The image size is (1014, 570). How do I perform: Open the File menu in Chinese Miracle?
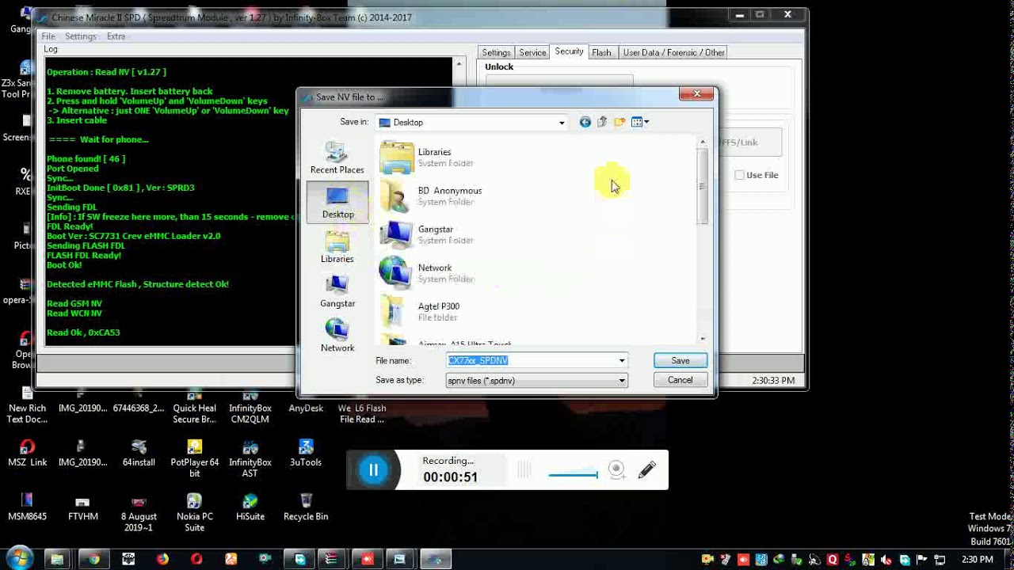(48, 36)
